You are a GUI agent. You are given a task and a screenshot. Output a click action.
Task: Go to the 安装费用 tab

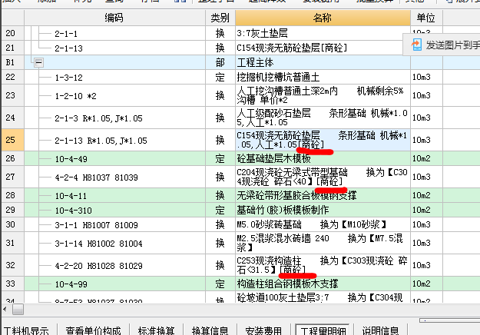[x=263, y=330]
